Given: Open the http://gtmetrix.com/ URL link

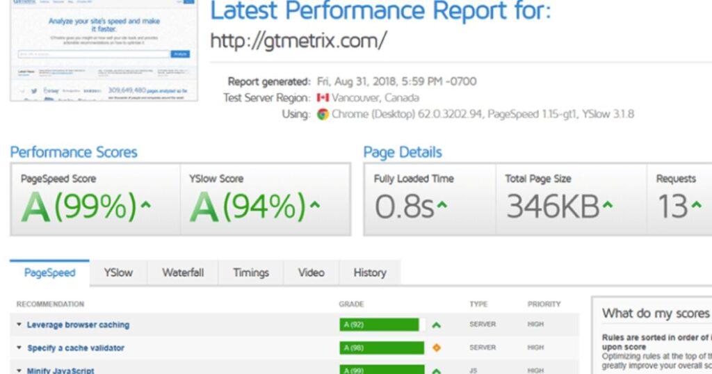Looking at the screenshot, I should (x=298, y=41).
